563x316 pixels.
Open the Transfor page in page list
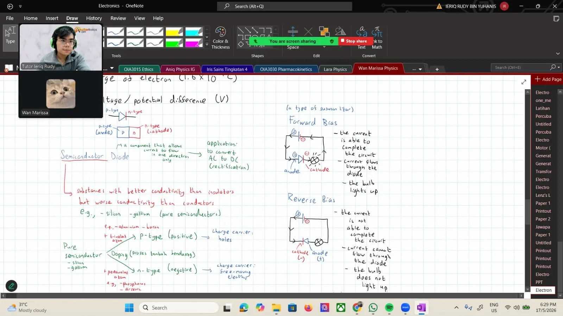coord(543,172)
